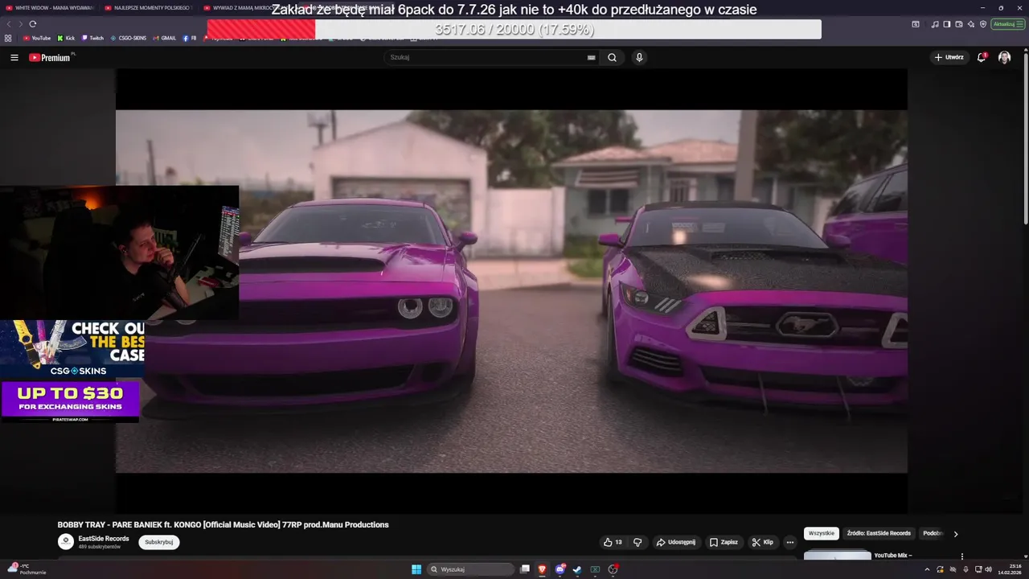This screenshot has width=1029, height=579.
Task: Open Brave-like red browser taskbar icon
Action: pyautogui.click(x=543, y=569)
